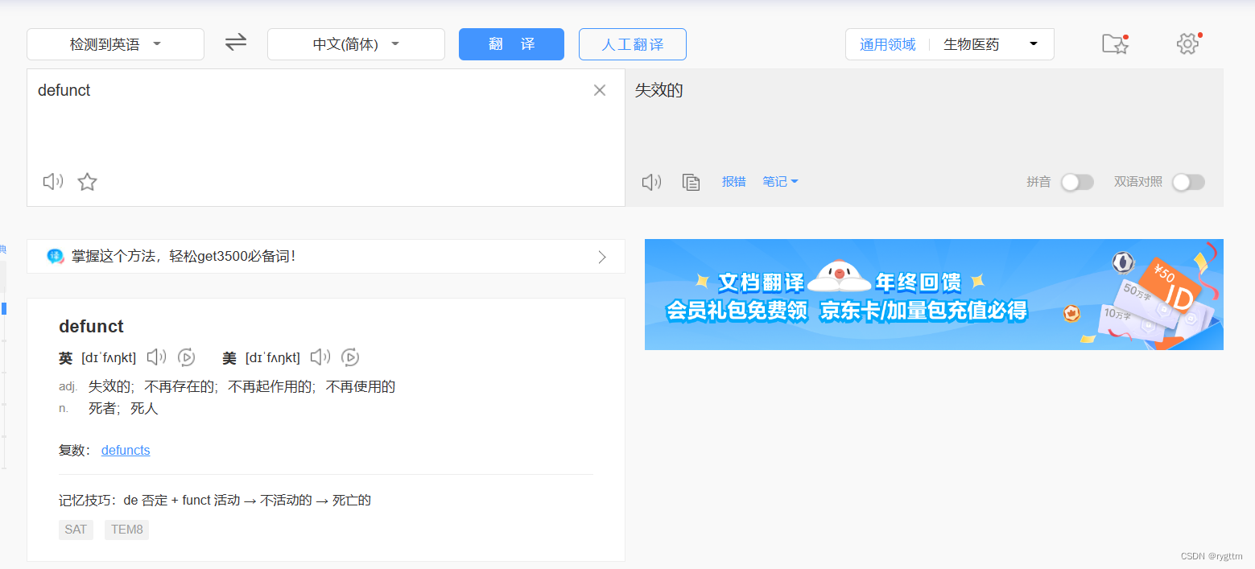The height and width of the screenshot is (569, 1255).
Task: Swap the source and target languages
Action: pyautogui.click(x=235, y=44)
